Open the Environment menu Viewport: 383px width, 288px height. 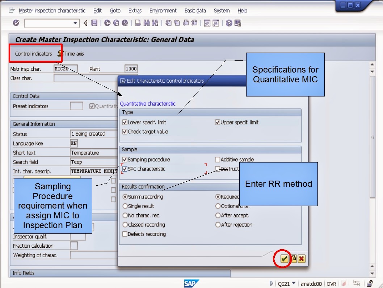tap(163, 11)
